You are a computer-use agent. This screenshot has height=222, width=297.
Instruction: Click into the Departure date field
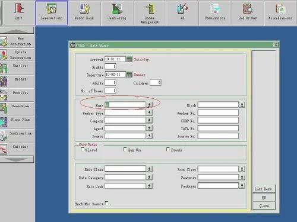point(115,75)
